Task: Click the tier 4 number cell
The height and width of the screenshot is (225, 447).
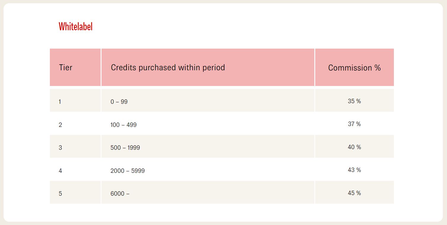Action: click(x=60, y=171)
